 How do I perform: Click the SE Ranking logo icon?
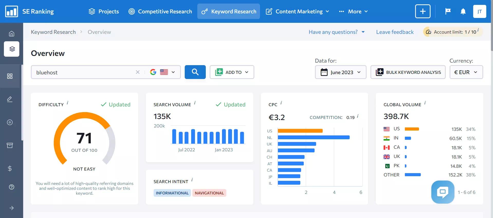pyautogui.click(x=12, y=12)
